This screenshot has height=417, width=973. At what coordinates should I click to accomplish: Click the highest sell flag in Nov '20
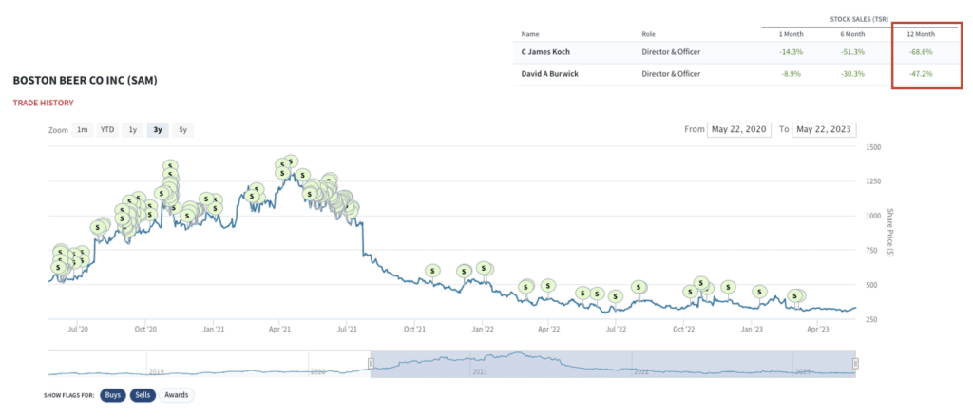pyautogui.click(x=171, y=166)
